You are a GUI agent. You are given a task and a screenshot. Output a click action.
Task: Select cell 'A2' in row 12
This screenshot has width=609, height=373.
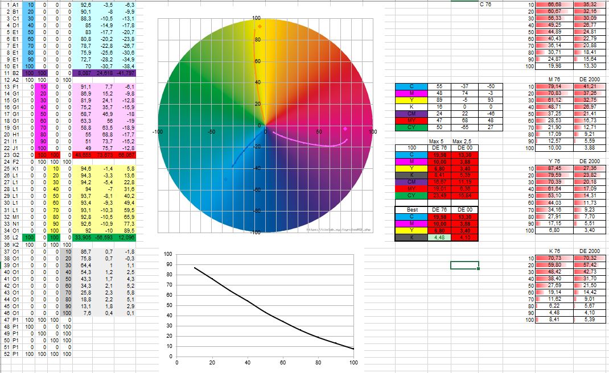coord(17,80)
